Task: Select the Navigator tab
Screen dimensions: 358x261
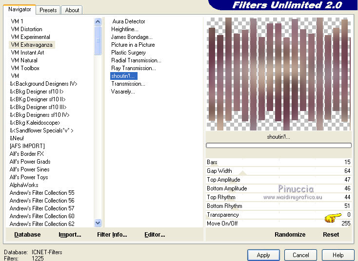Action: point(20,9)
